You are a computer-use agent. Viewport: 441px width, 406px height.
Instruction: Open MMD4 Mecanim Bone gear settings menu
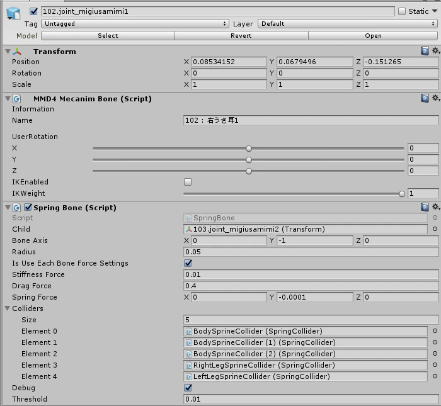(436, 98)
